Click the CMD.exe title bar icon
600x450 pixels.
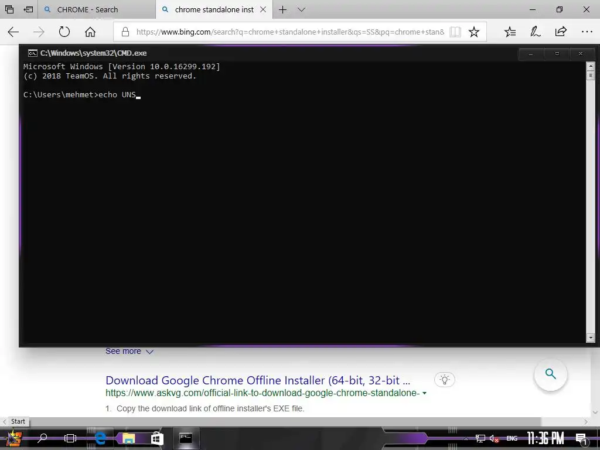click(x=33, y=53)
